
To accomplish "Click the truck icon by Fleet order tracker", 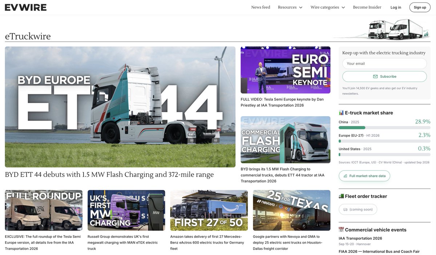I will 341,196.
